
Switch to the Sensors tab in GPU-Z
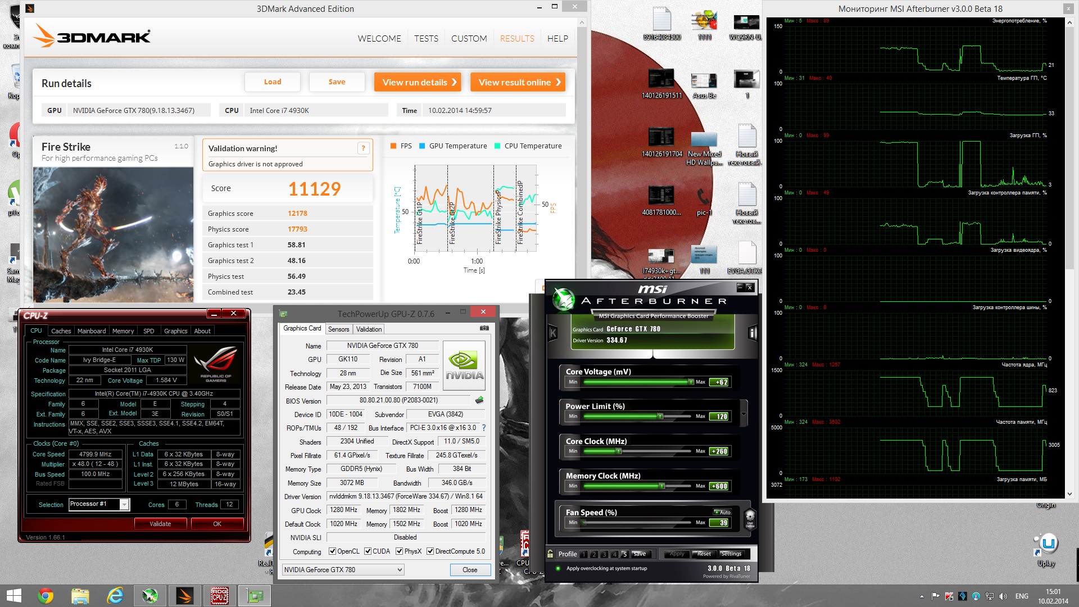point(338,329)
